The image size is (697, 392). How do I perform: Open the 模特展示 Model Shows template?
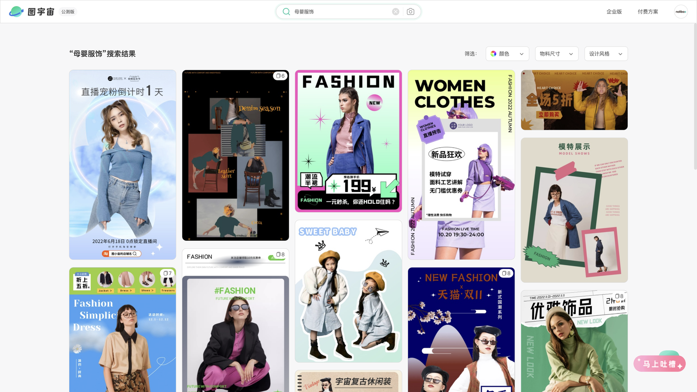click(574, 210)
